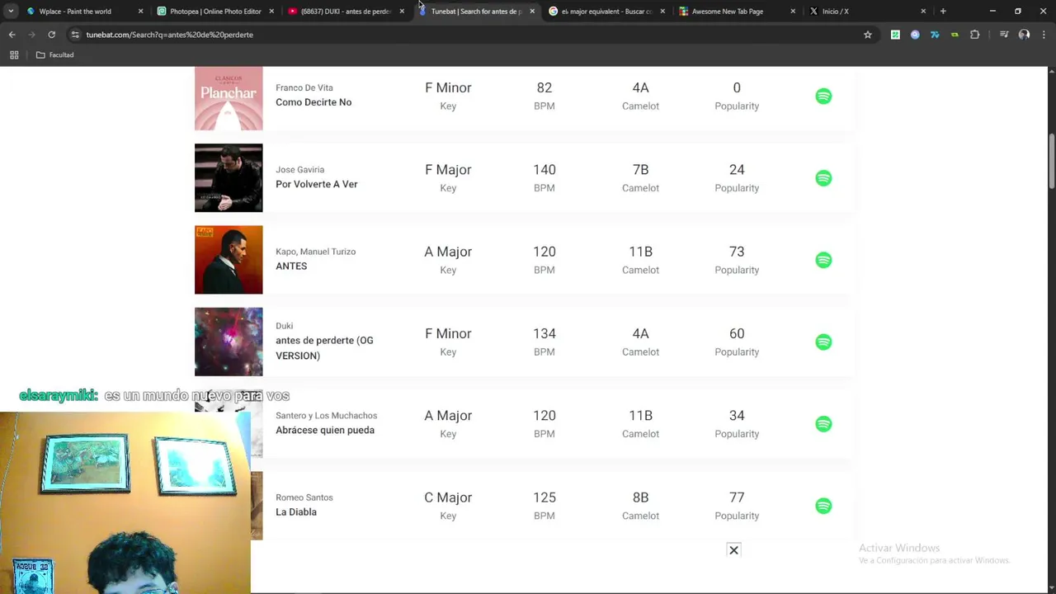This screenshot has height=594, width=1056.
Task: Open the media control playlist icon
Action: click(1004, 35)
